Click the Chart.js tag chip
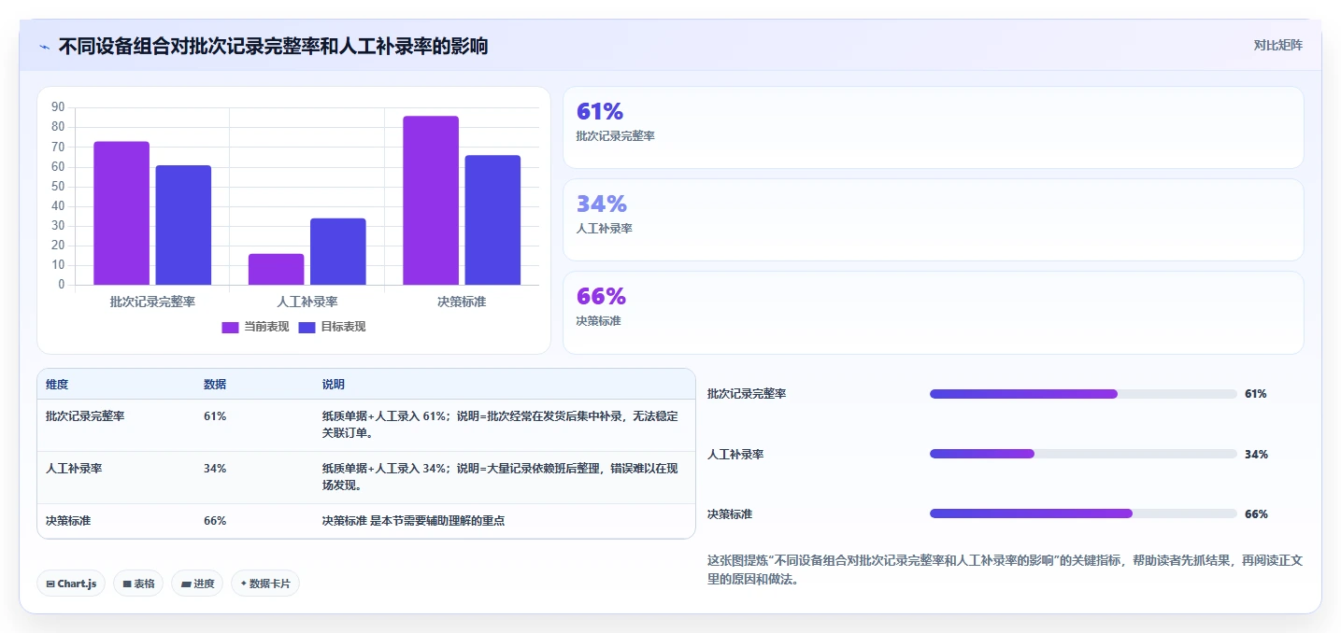The image size is (1341, 633). (71, 584)
